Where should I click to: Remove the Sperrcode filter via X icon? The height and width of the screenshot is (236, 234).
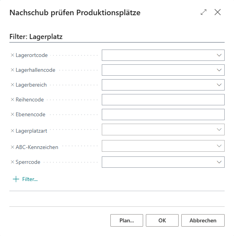tap(12, 162)
